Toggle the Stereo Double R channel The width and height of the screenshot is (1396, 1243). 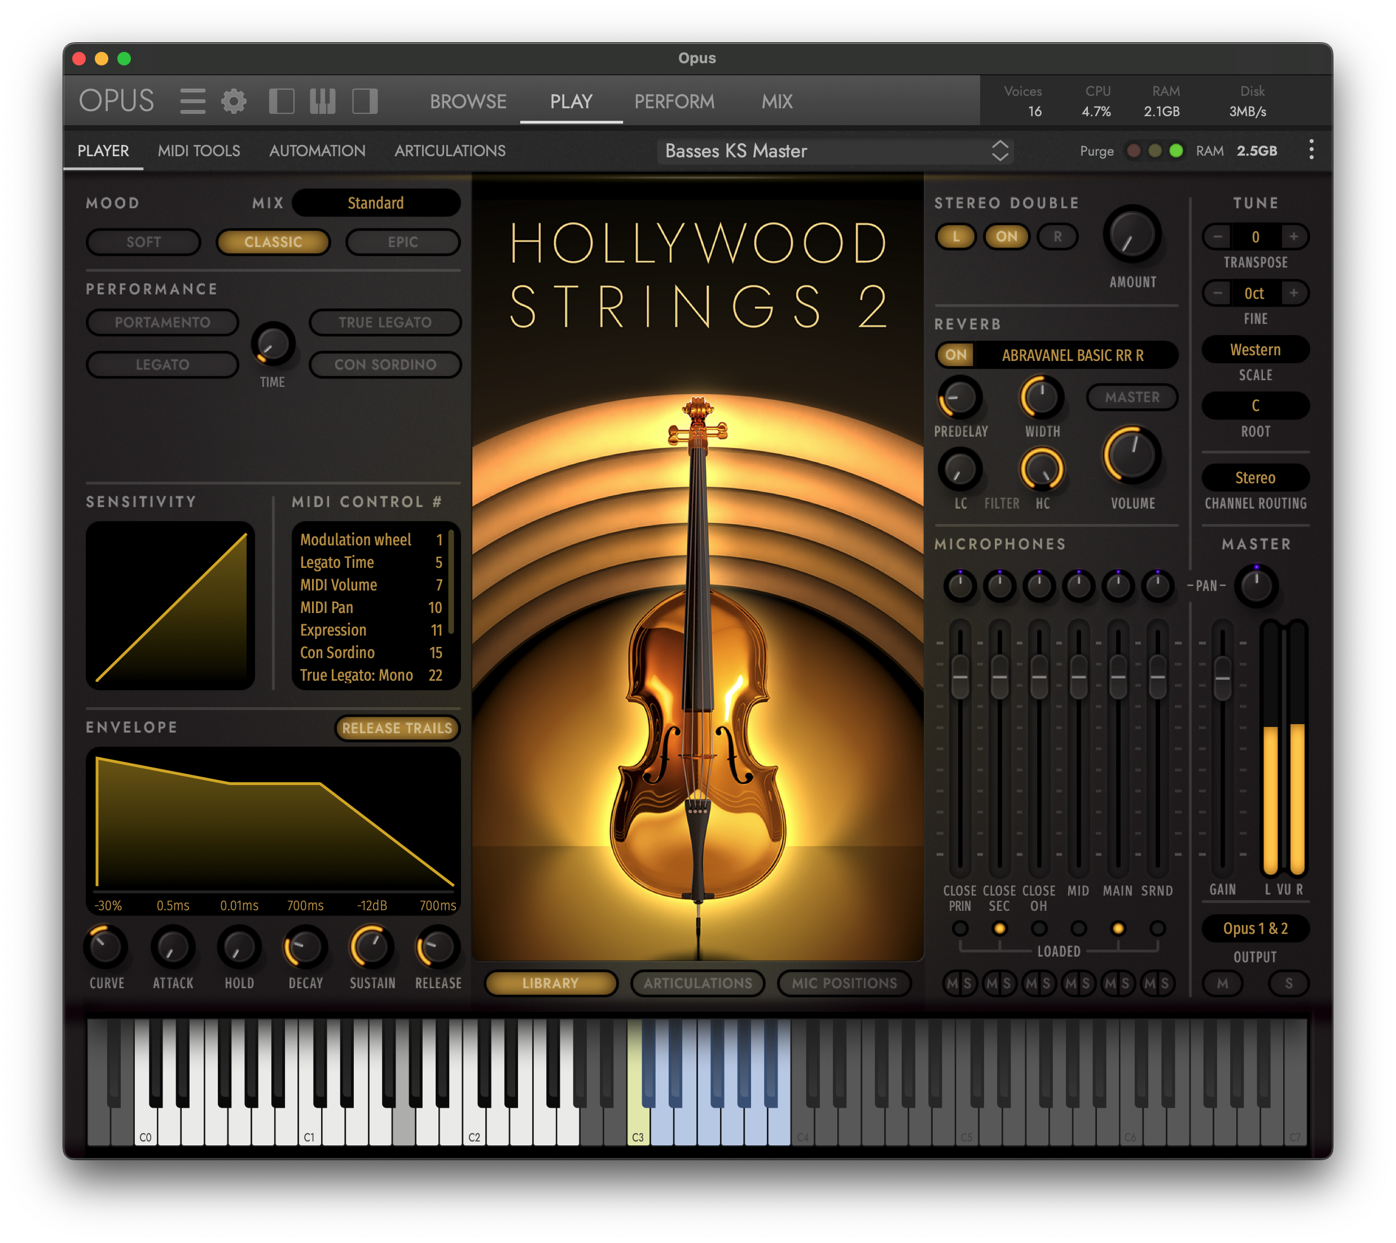(x=1058, y=236)
